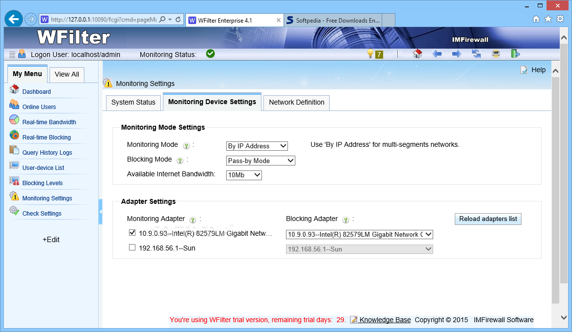Click the blue forward arrow in WFilter toolbar
This screenshot has width=572, height=332.
coord(457,54)
